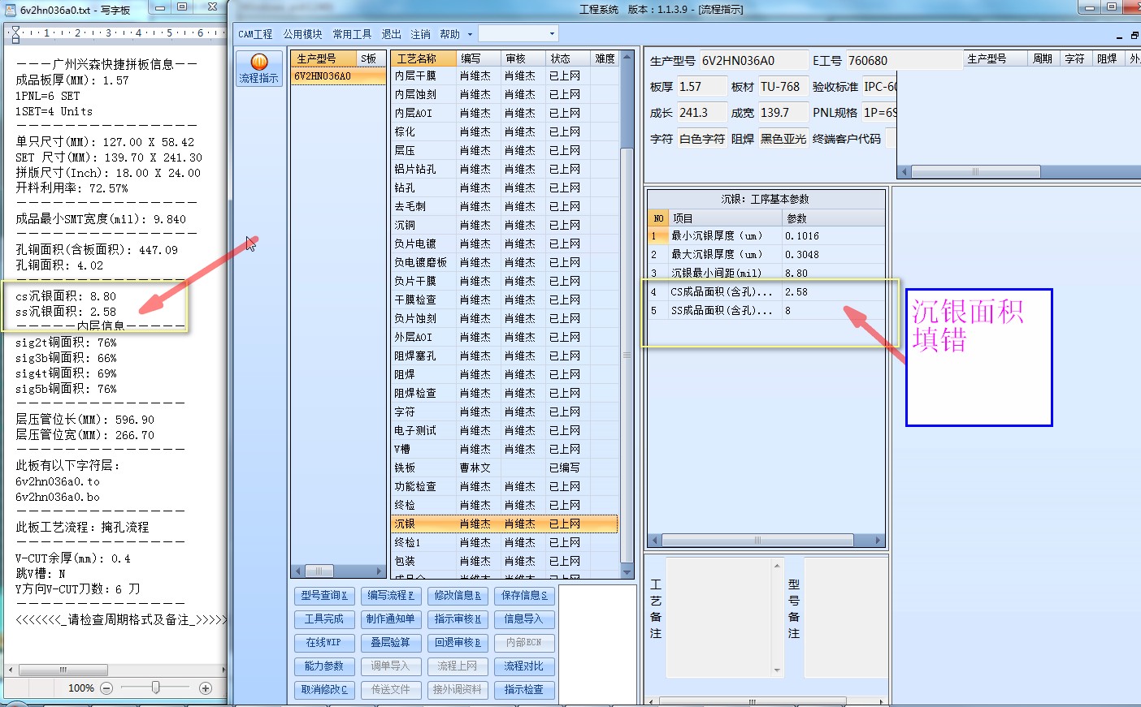Select the 铣板 process row

click(x=504, y=468)
